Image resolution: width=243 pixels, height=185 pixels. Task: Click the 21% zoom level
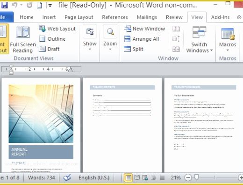click(x=176, y=178)
